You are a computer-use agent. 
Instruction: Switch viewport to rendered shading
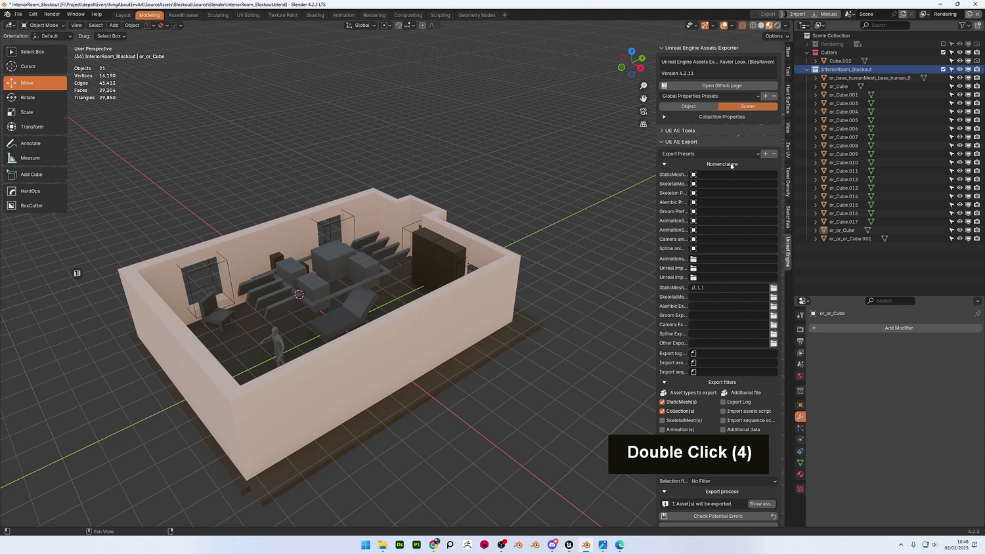(x=777, y=26)
